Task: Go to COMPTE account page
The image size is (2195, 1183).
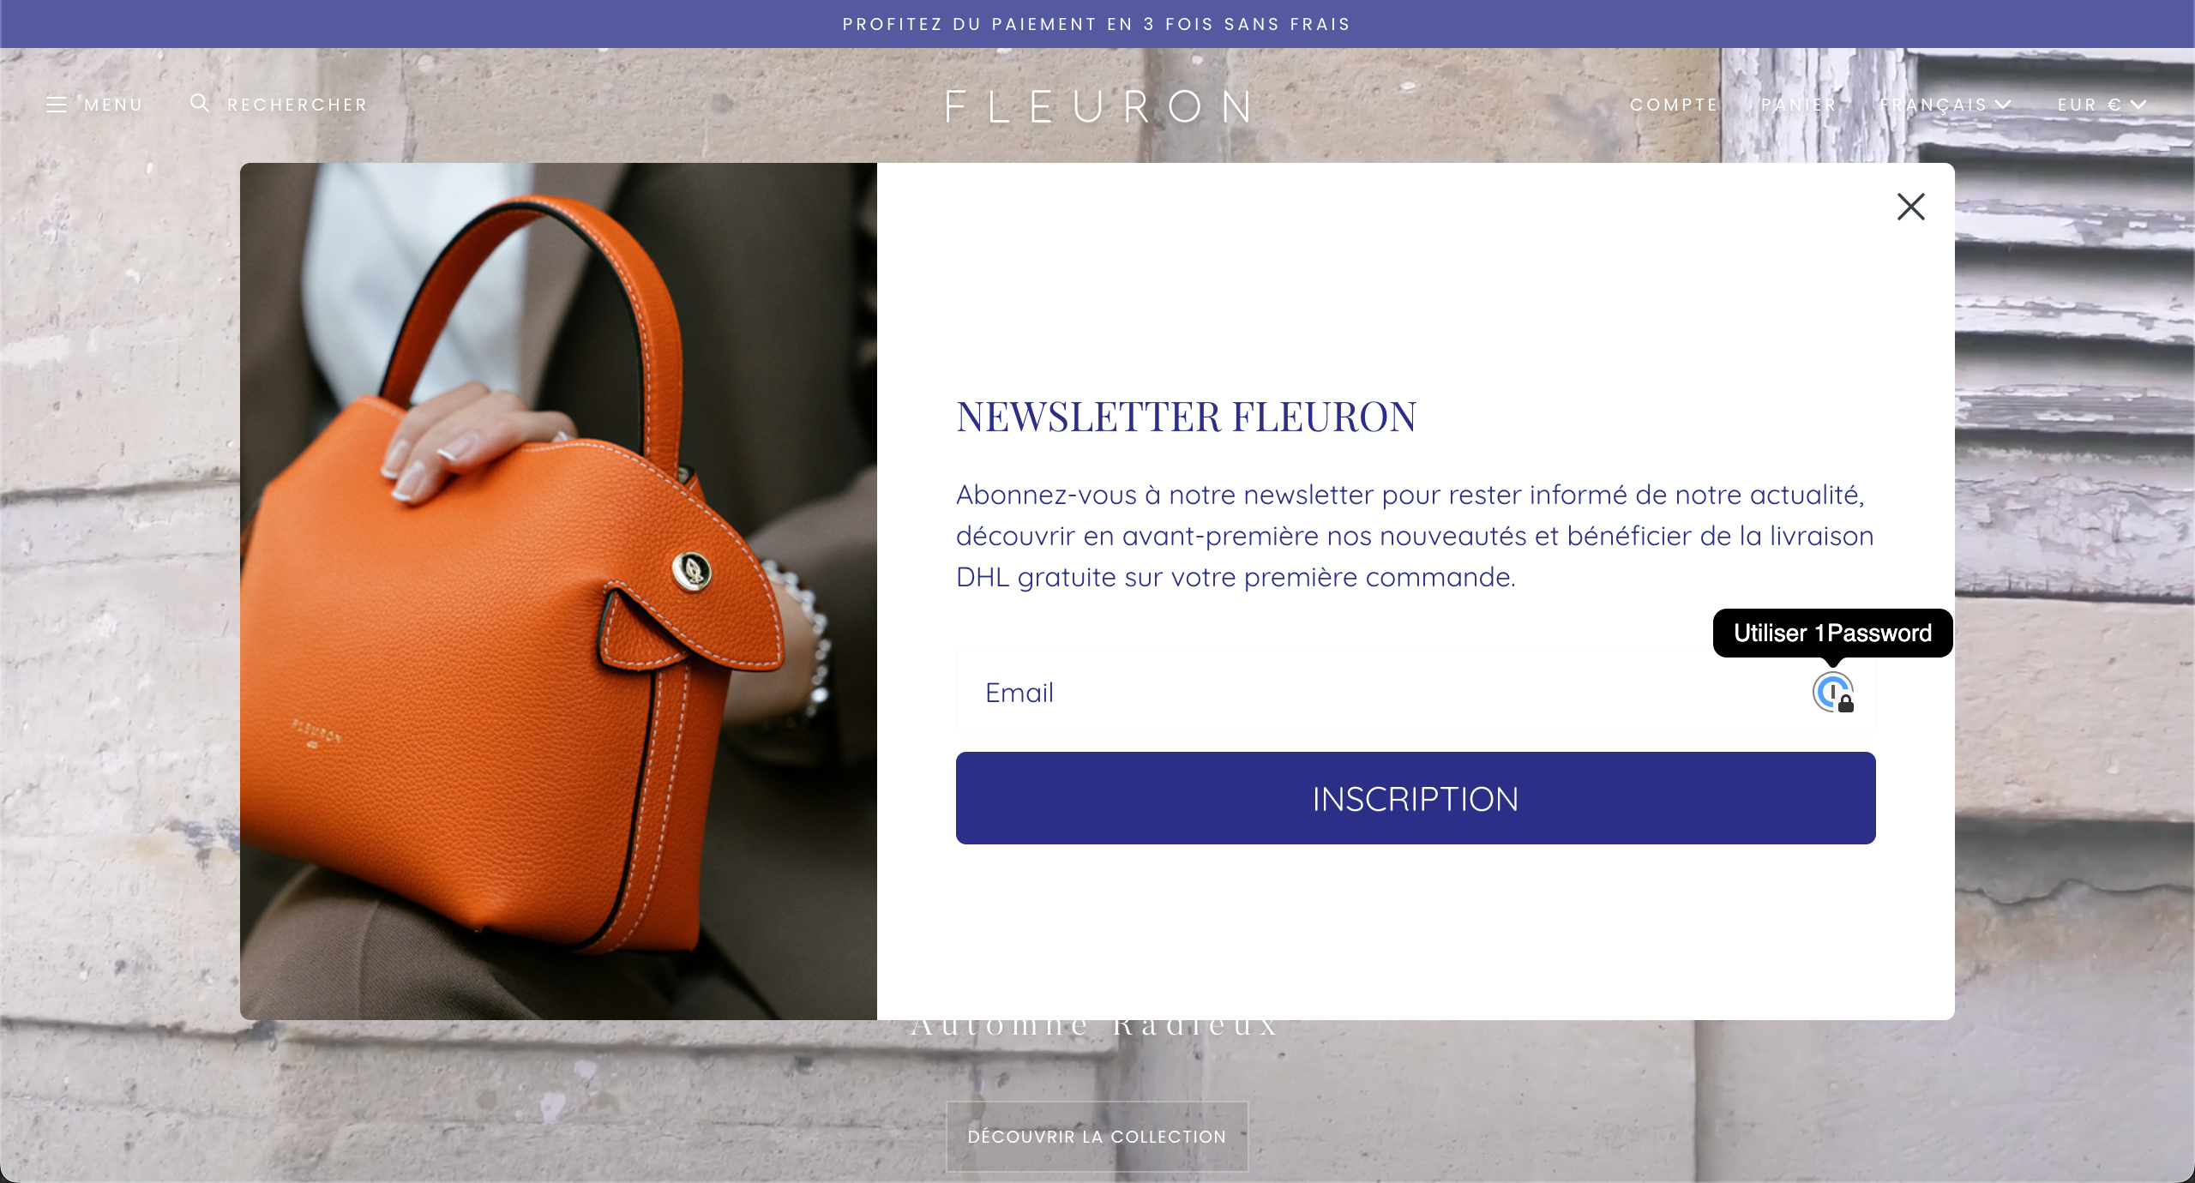Action: tap(1674, 105)
